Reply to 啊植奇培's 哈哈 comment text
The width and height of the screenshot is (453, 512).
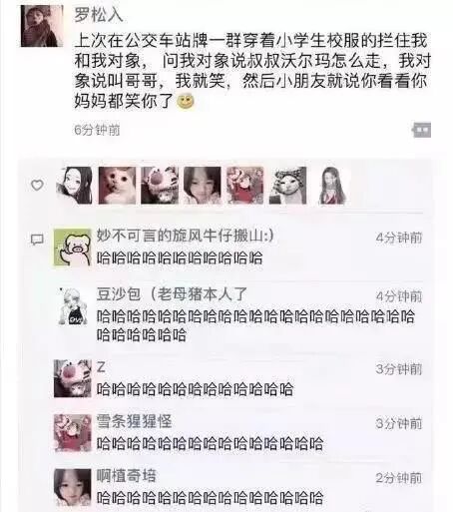tap(210, 498)
